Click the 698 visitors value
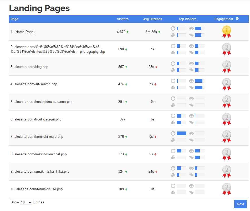Screen dimensions: 250x211 coord(121,49)
